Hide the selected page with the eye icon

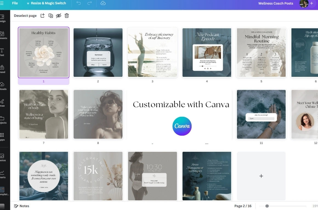58,16
